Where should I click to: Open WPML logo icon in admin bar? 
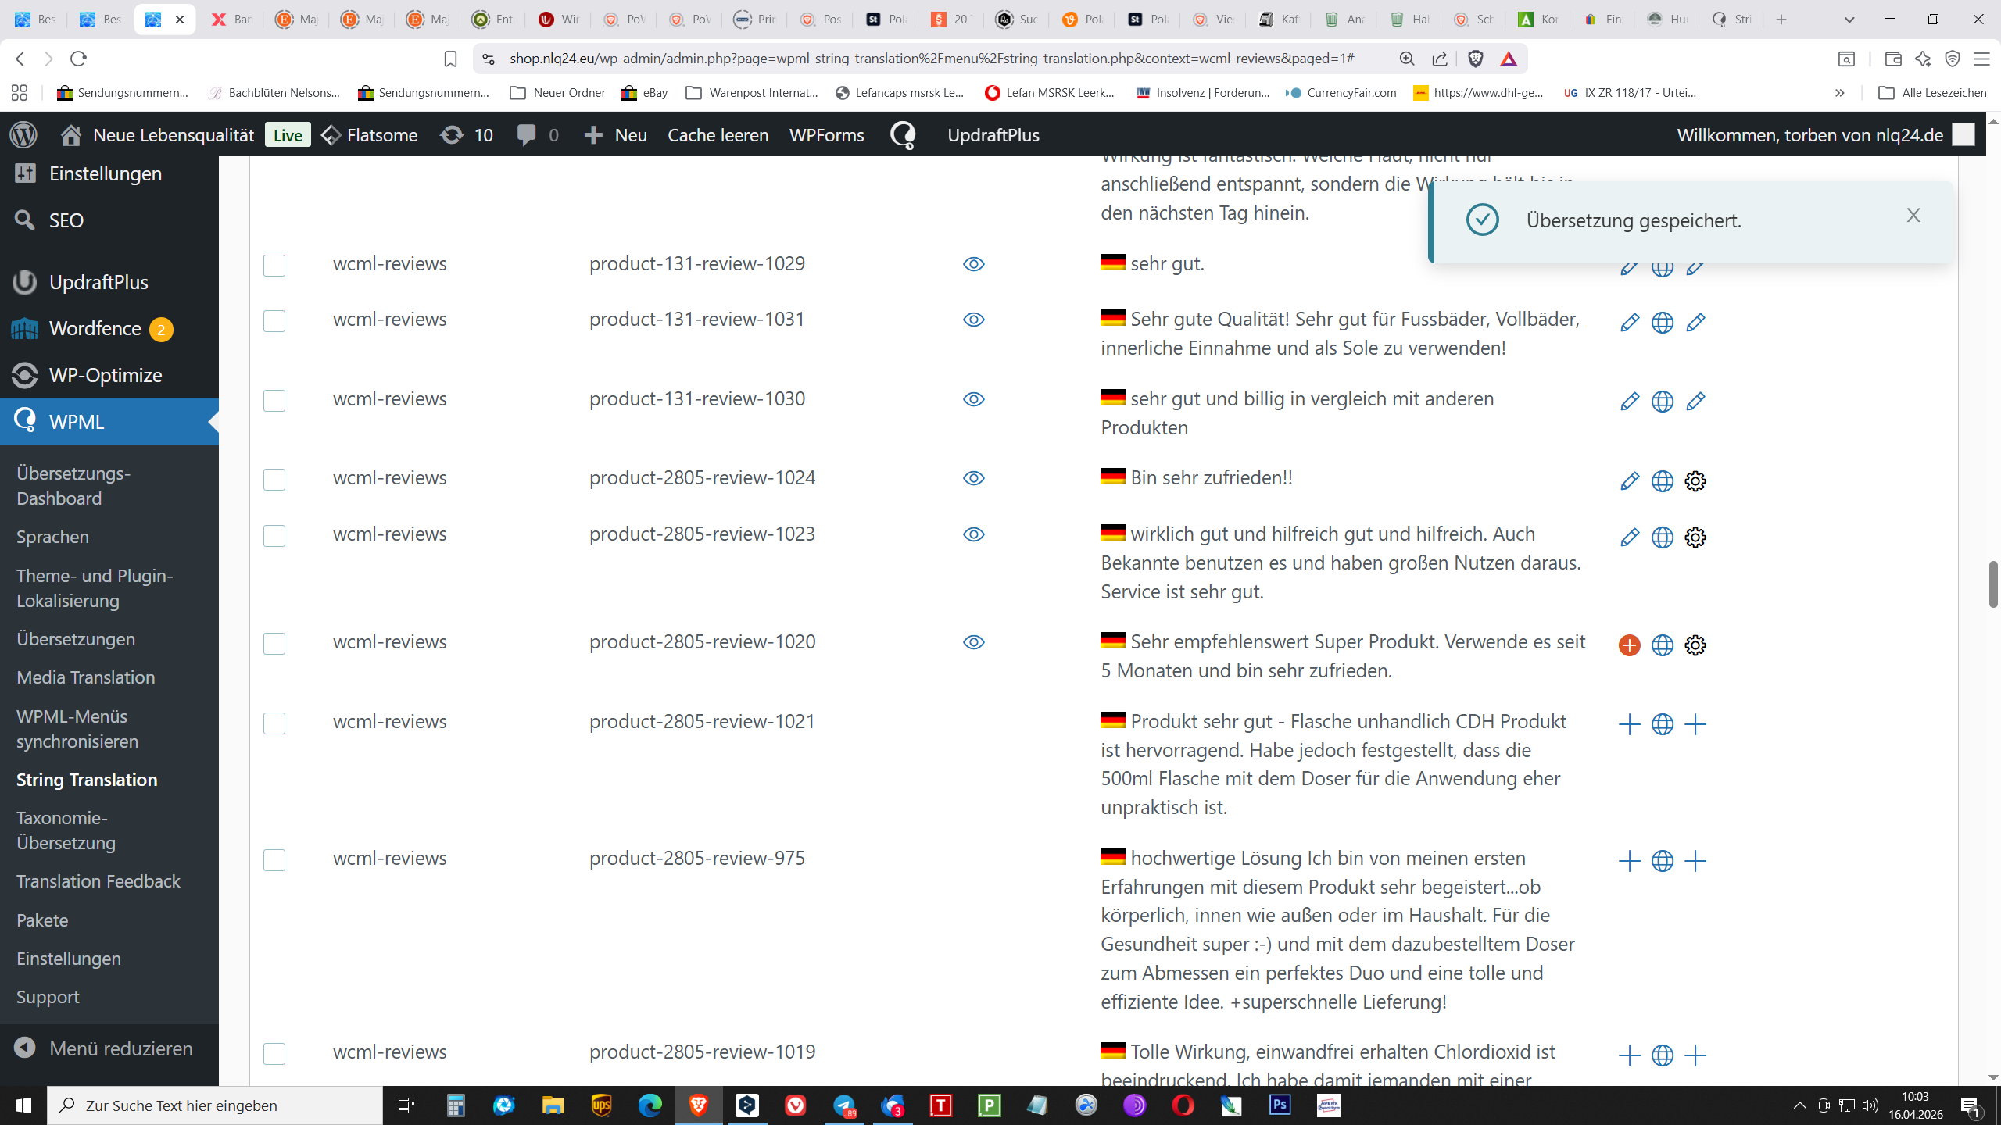[x=903, y=135]
